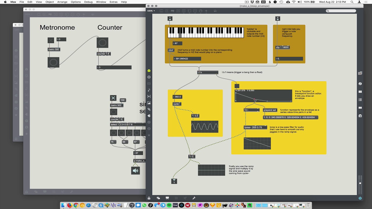Screen dimensions: 372x209
Task: Select the 'clip 1 18000' object
Action: (282, 47)
